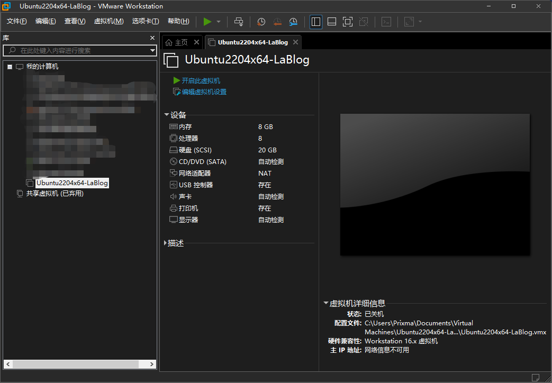Toggle thumbnail bar view icon
The height and width of the screenshot is (383, 552).
pyautogui.click(x=332, y=22)
